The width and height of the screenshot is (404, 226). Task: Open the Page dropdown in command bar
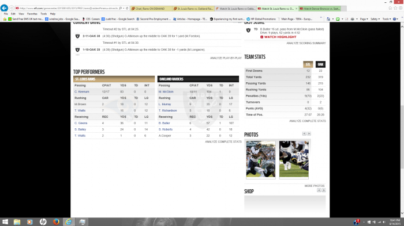tap(364, 19)
